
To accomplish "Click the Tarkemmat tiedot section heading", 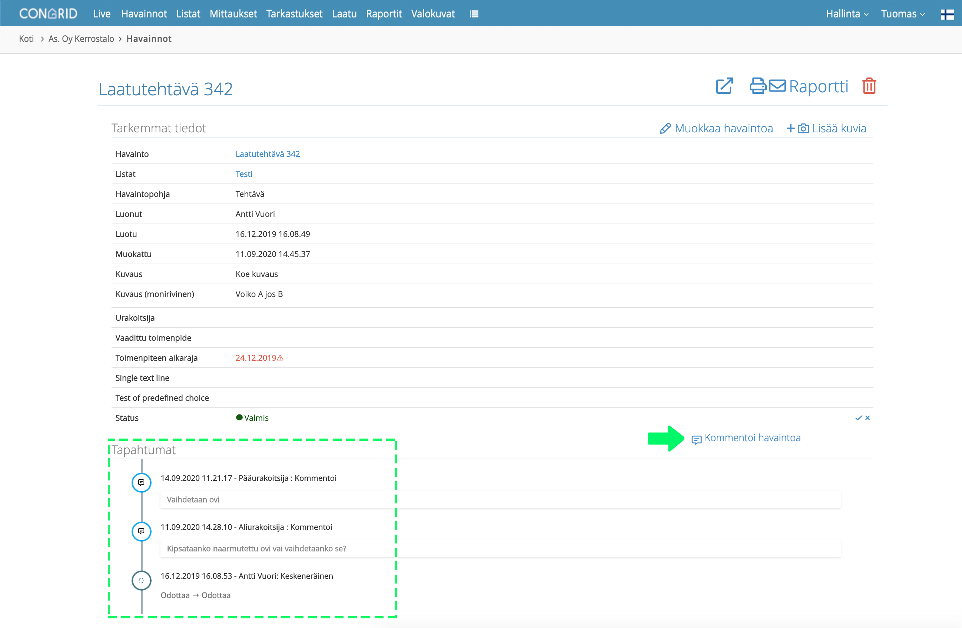I will click(x=159, y=128).
